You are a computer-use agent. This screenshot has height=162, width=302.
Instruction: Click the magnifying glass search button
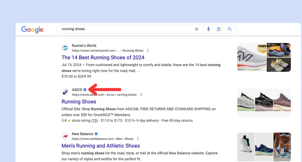(x=229, y=29)
